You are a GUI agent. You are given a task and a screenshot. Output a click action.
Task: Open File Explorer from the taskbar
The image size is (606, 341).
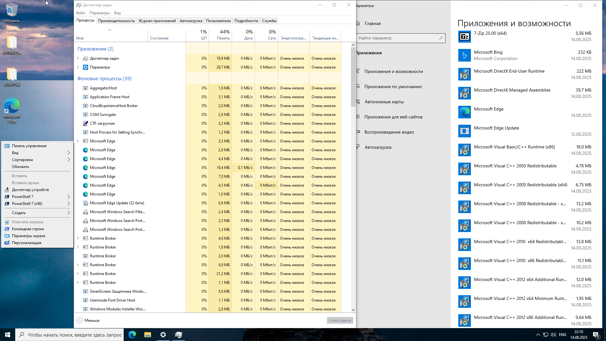148,335
